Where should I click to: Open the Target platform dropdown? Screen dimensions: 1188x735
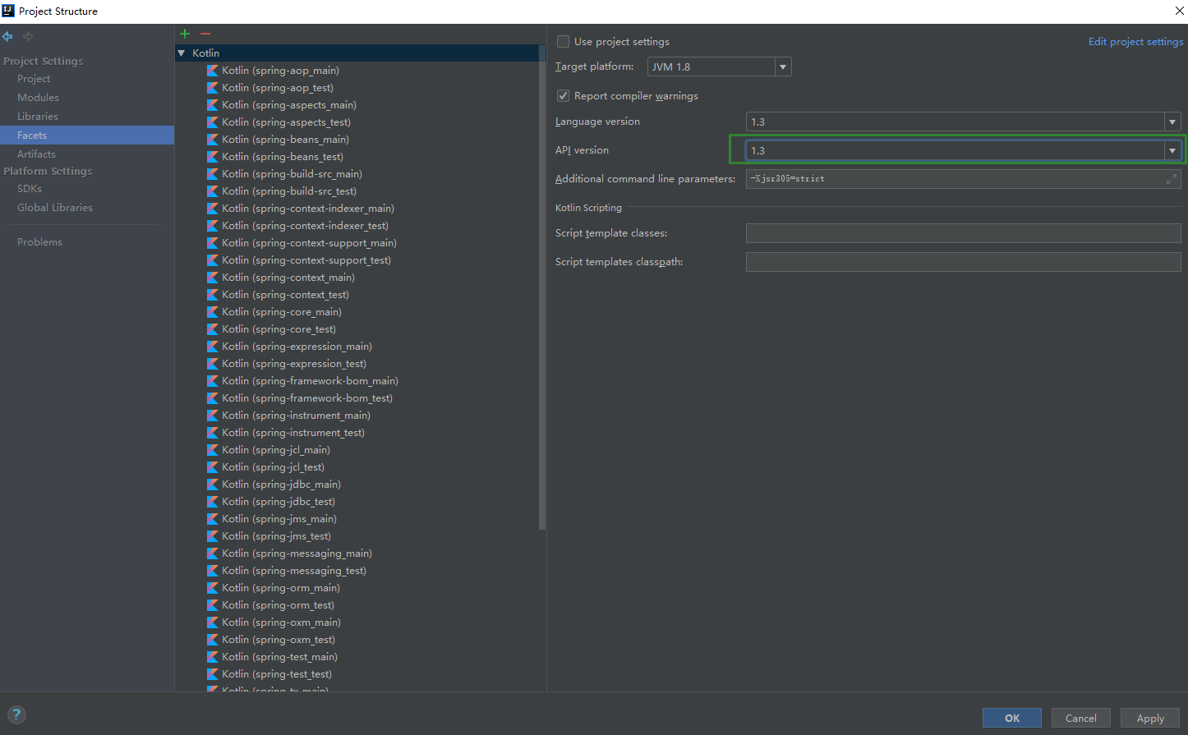tap(719, 67)
